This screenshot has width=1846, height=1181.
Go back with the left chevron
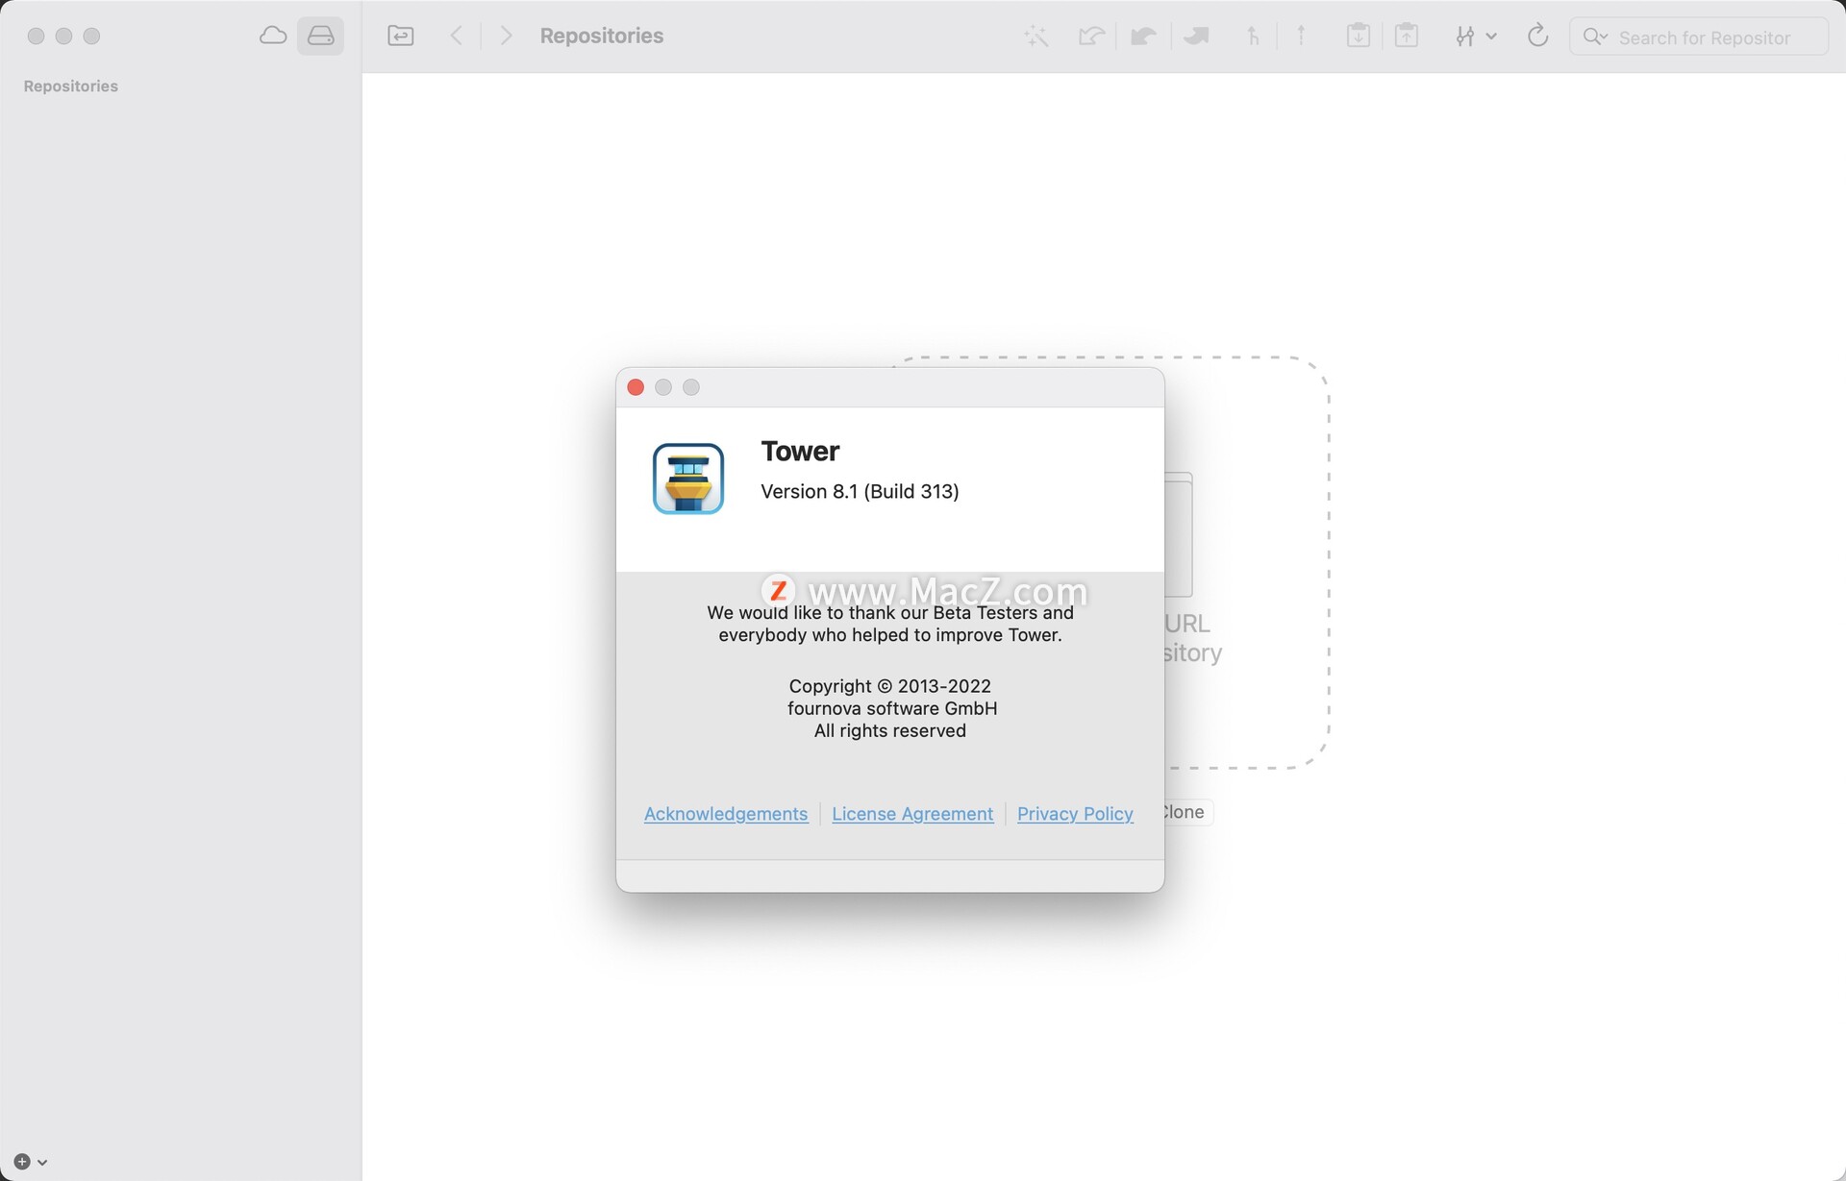pos(457,36)
